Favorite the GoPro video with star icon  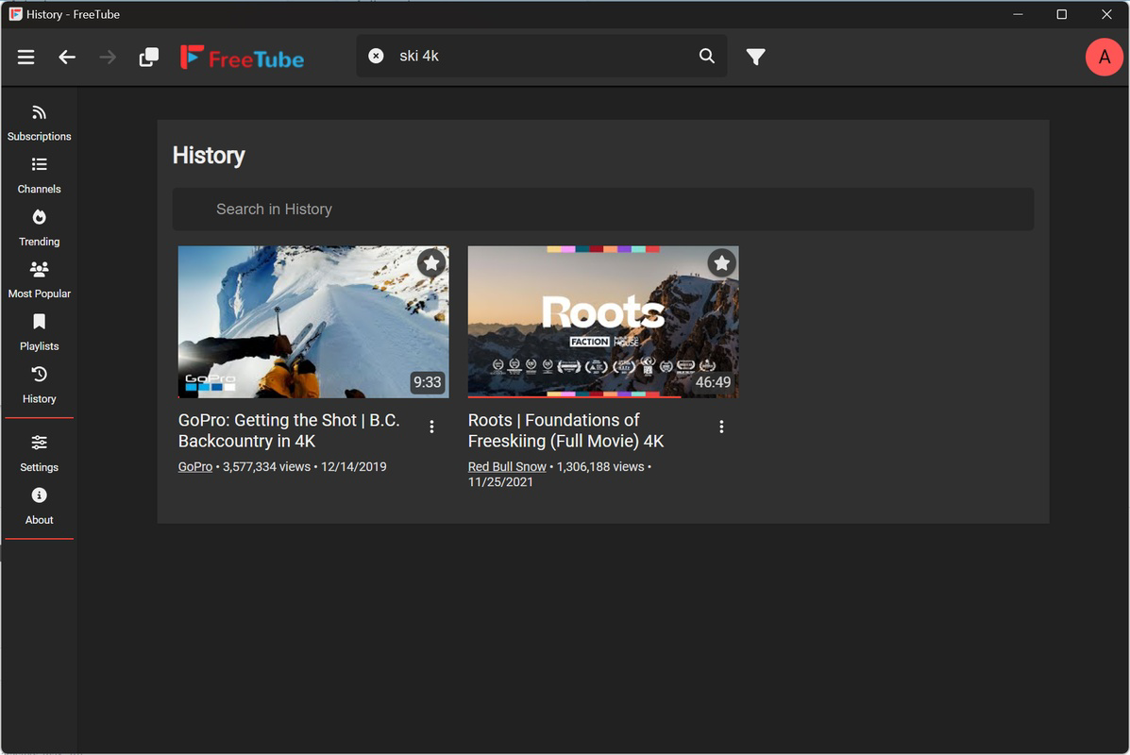point(431,263)
